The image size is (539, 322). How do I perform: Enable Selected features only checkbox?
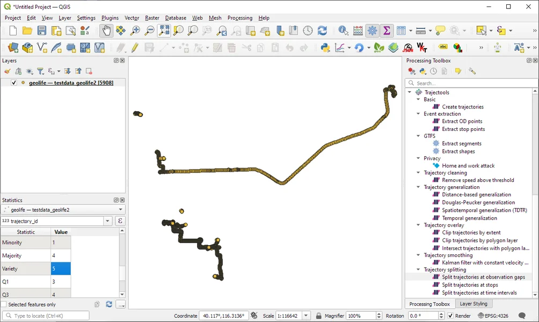(4, 304)
